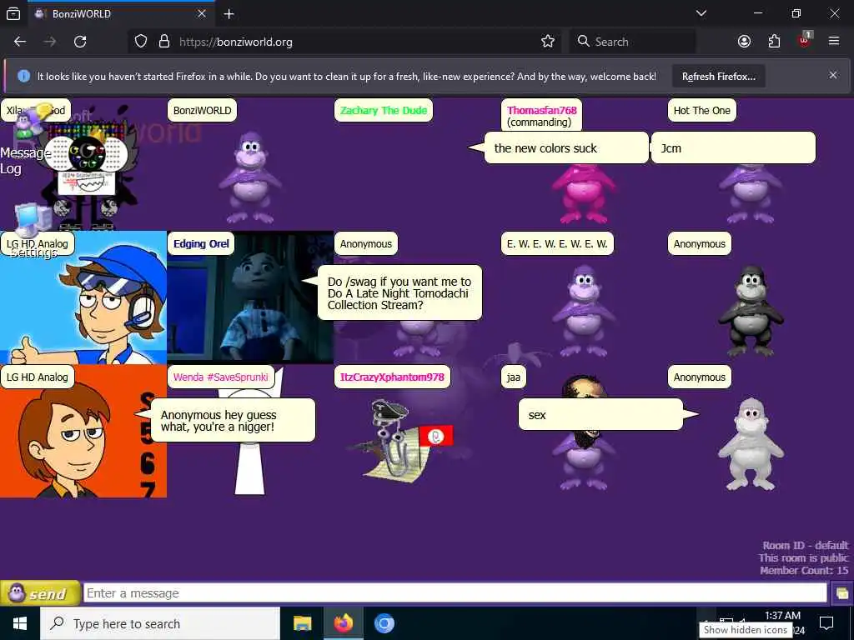Screen dimensions: 854x640
Task: Click the white Bonzi labeled Anonymous
Action: tap(751, 444)
